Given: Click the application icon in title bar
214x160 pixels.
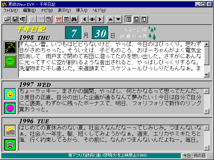Looking at the screenshot, I should 4,4.
